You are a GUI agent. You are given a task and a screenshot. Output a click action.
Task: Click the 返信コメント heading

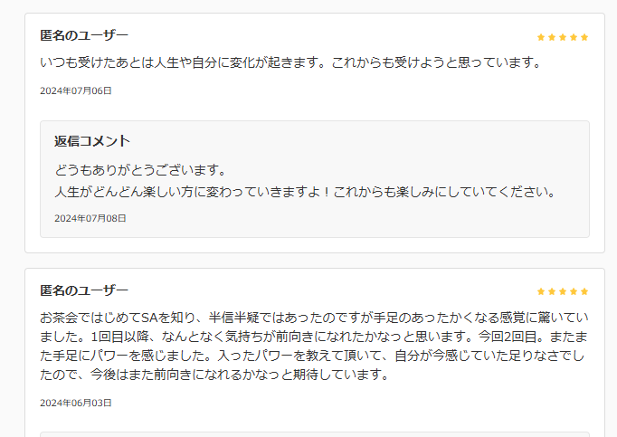click(x=92, y=141)
